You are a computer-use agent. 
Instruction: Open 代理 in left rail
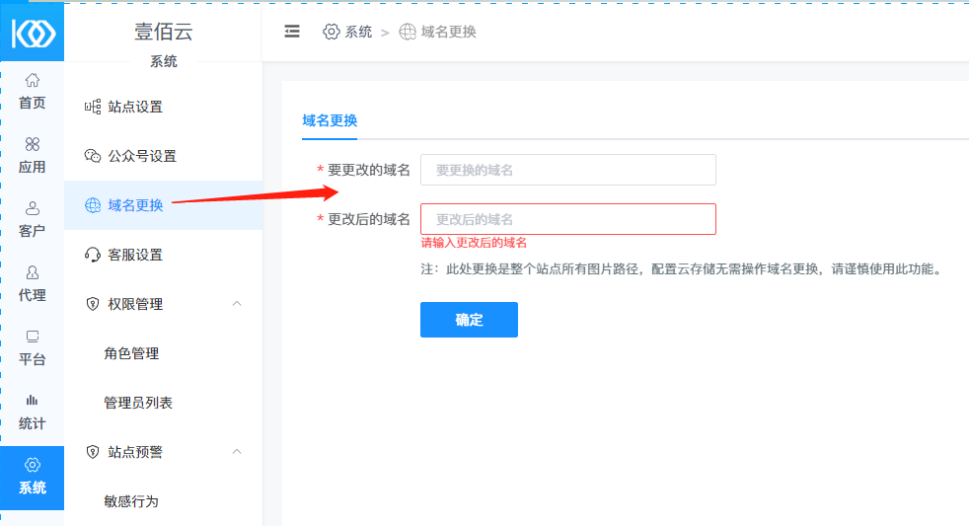[33, 283]
